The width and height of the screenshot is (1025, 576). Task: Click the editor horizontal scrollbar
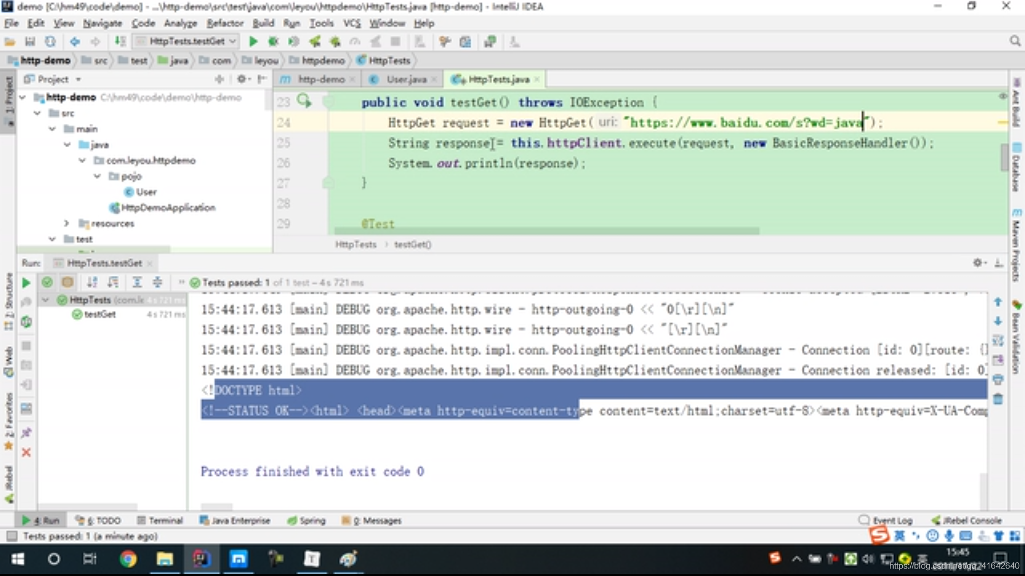(546, 231)
